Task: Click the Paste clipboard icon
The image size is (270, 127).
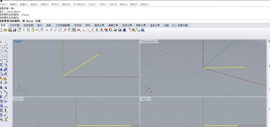Action: click(x=33, y=30)
